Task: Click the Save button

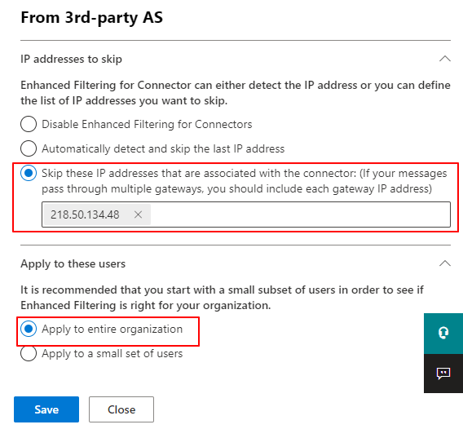Action: coord(46,409)
